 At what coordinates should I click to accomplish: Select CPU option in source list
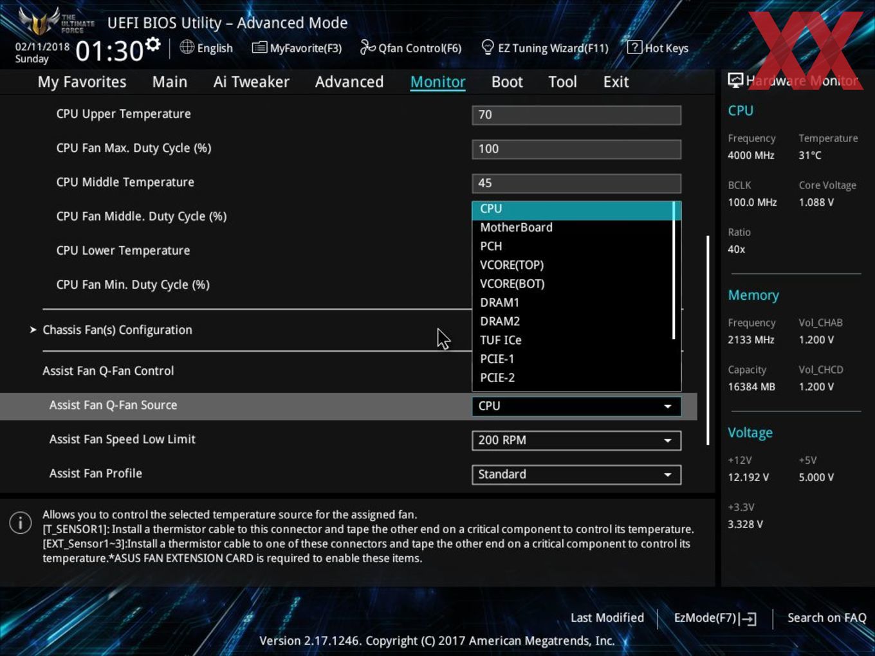coord(573,209)
